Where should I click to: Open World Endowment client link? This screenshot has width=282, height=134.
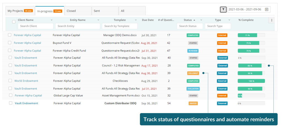coord(26,81)
